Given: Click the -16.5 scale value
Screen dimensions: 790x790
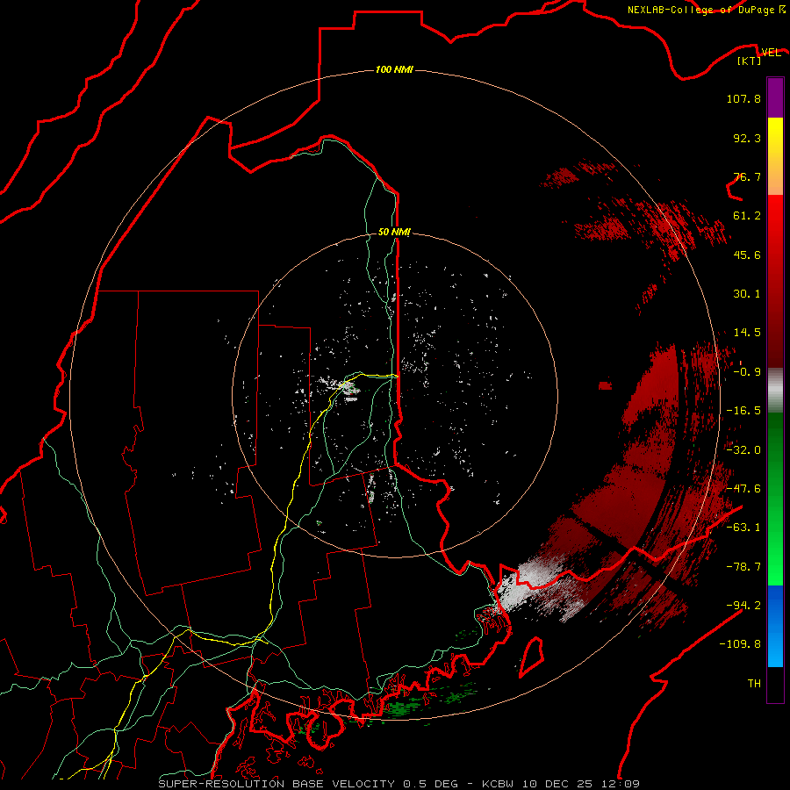Looking at the screenshot, I should point(743,411).
